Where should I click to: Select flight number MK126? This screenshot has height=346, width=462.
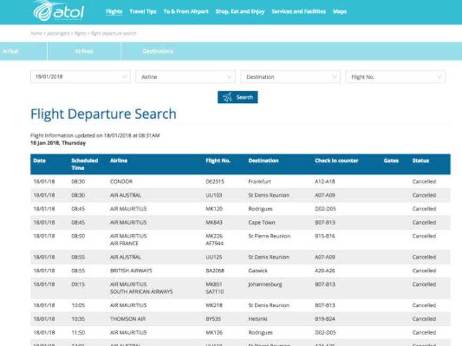coord(214,332)
